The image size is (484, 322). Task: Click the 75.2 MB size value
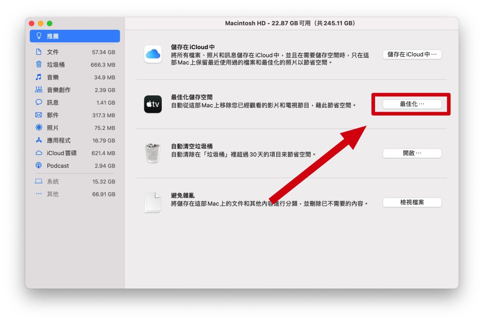pyautogui.click(x=104, y=128)
